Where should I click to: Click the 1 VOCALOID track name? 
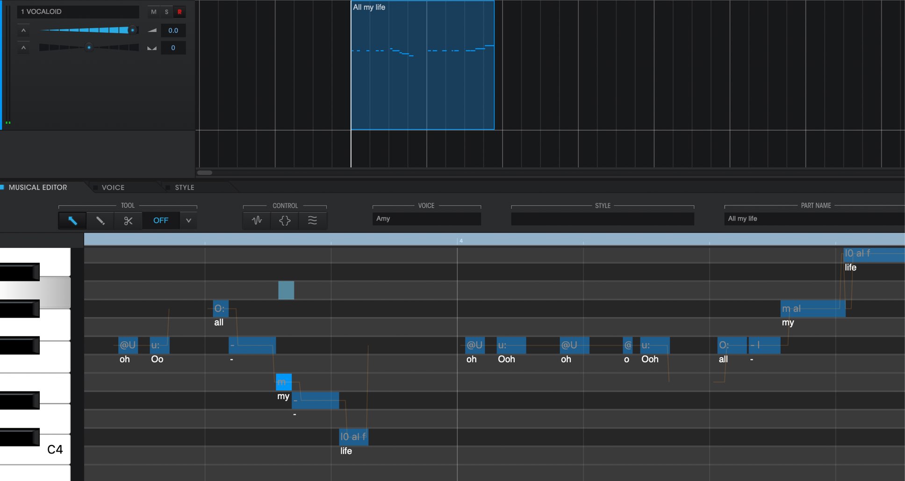(x=78, y=12)
